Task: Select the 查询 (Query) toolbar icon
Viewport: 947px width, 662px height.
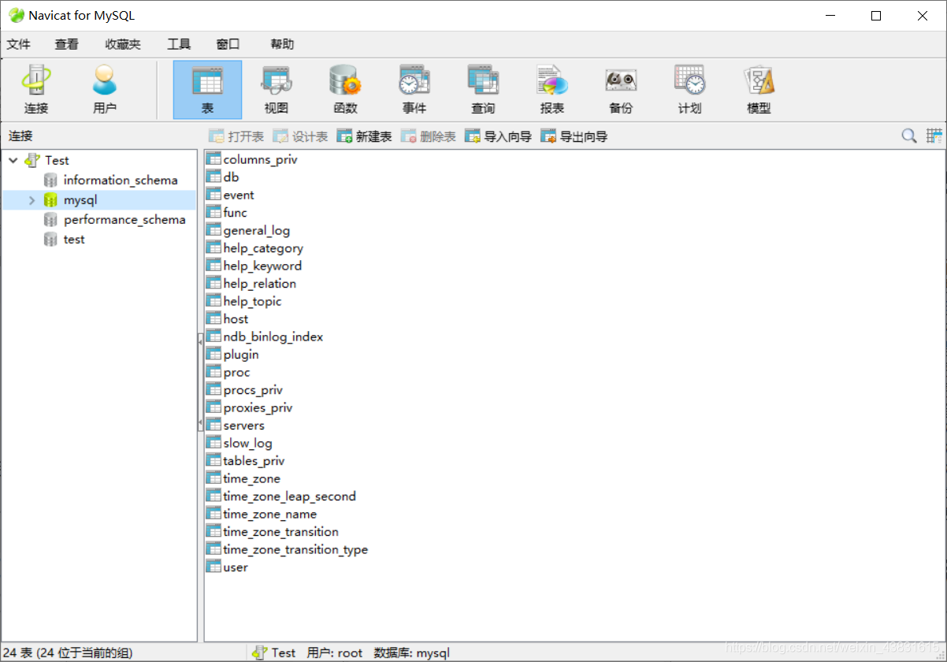Action: (483, 90)
